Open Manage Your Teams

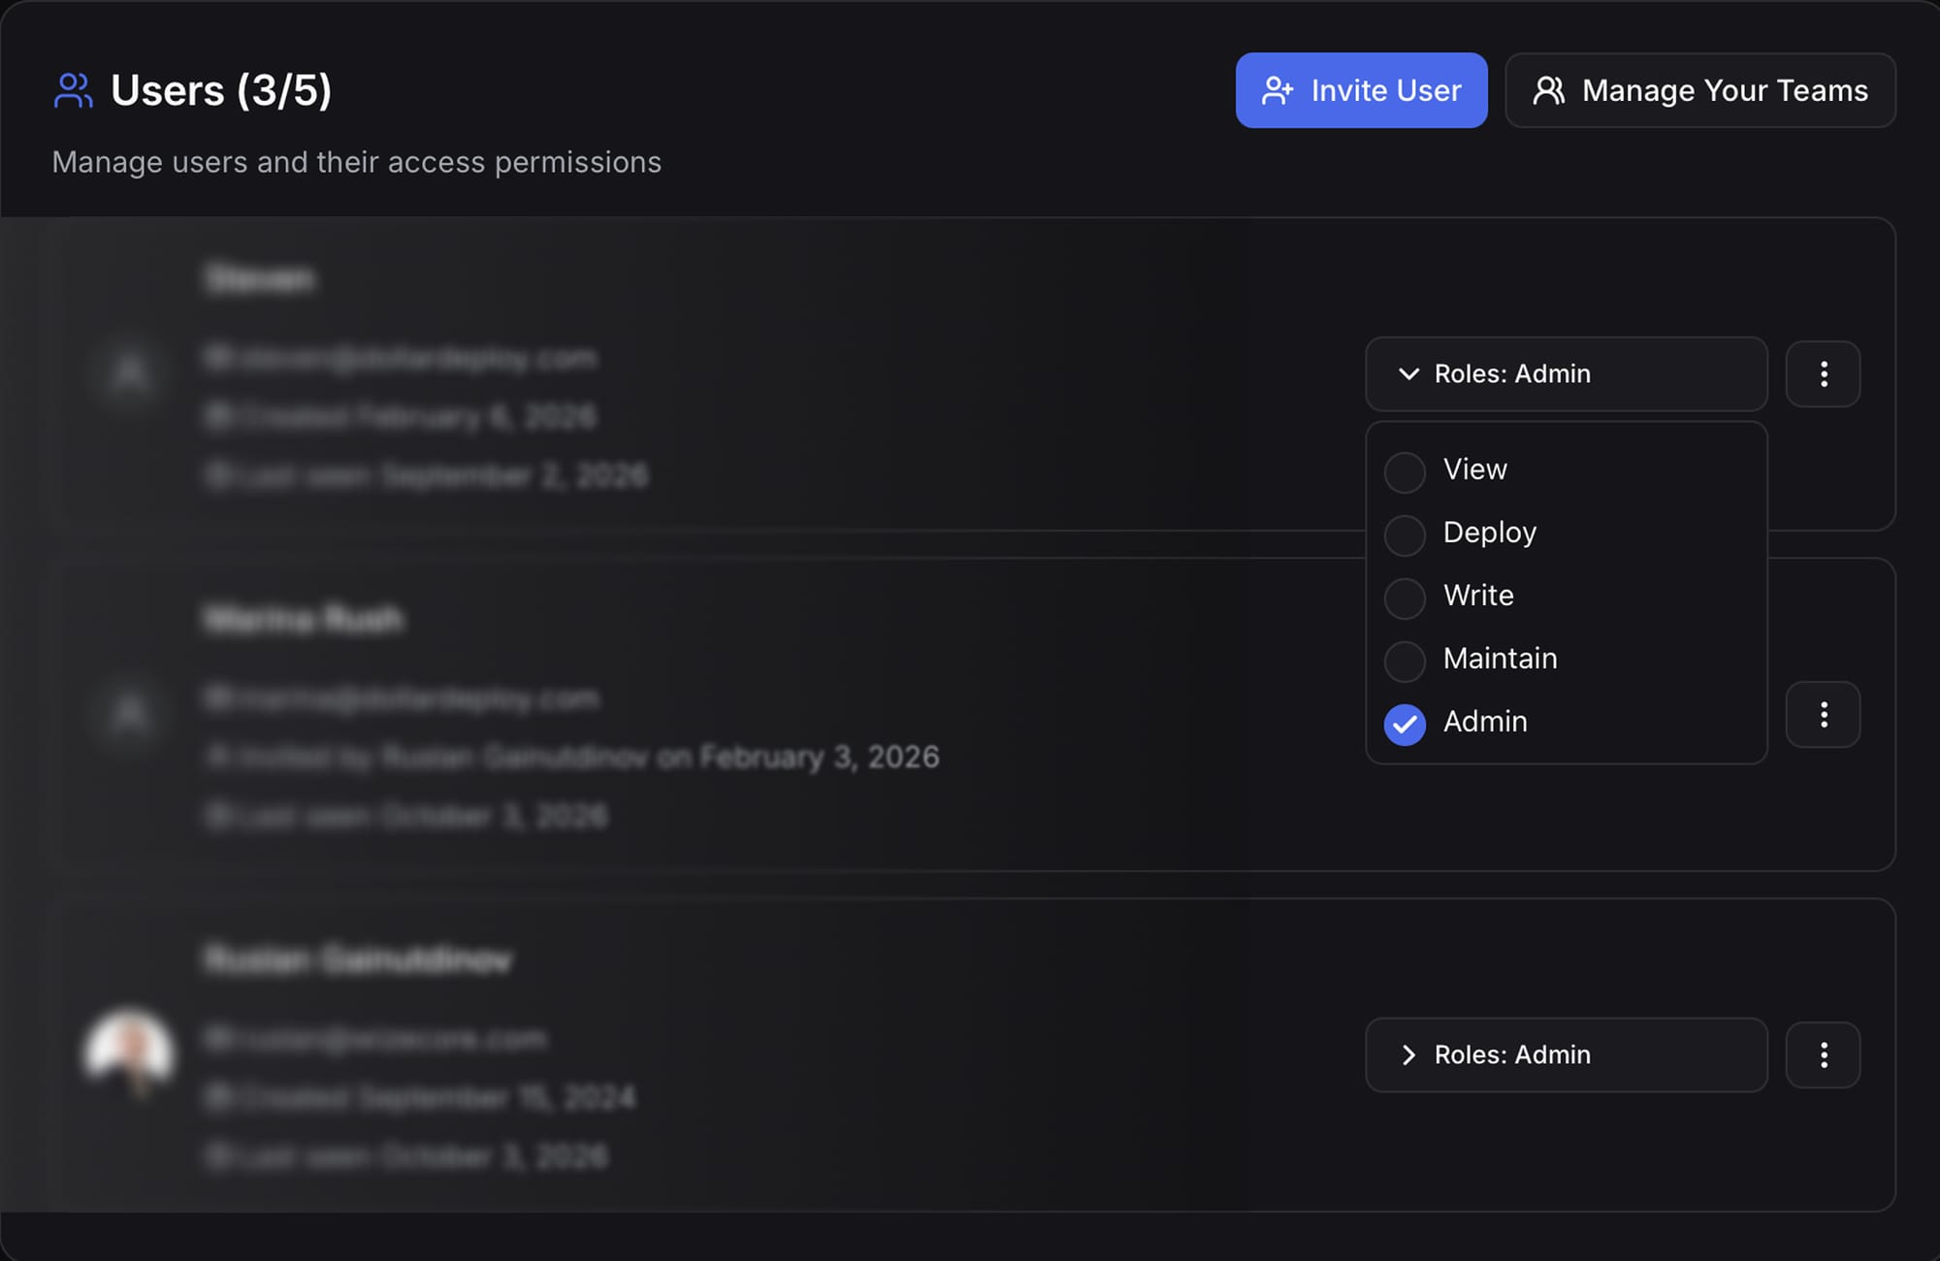click(1700, 90)
